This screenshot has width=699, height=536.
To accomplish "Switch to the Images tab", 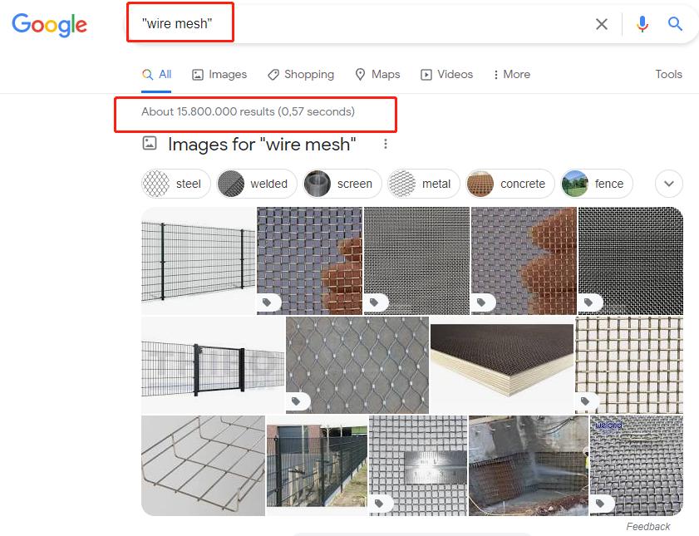I will pyautogui.click(x=219, y=74).
